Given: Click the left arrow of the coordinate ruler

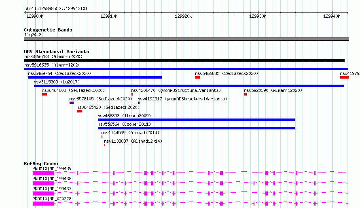Looking at the screenshot, I should [x=25, y=12].
